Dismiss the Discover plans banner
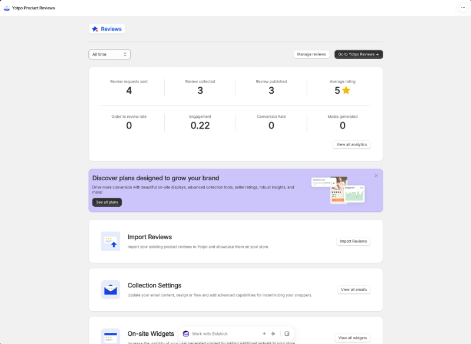 [376, 176]
